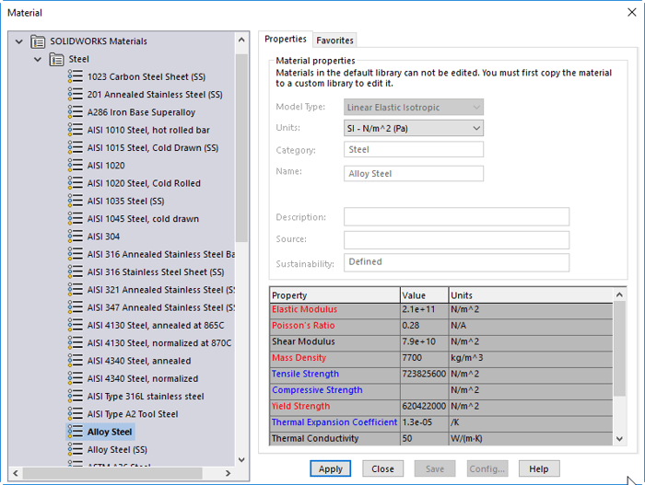Click the icon beside AISI Type A2 Tool Steel
Viewport: 645px width, 485px height.
point(76,414)
